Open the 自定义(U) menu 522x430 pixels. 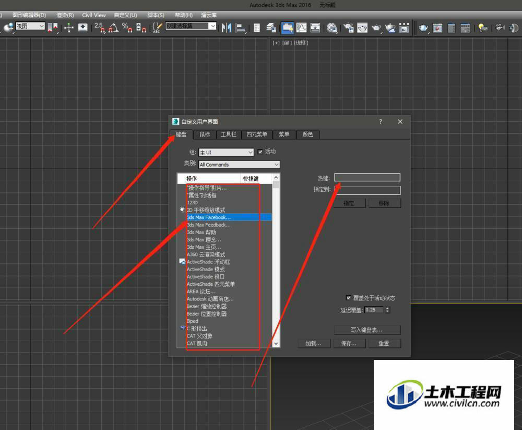click(125, 15)
